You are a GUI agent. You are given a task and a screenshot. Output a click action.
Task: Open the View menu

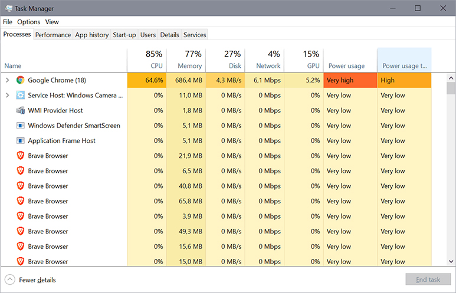pyautogui.click(x=52, y=22)
